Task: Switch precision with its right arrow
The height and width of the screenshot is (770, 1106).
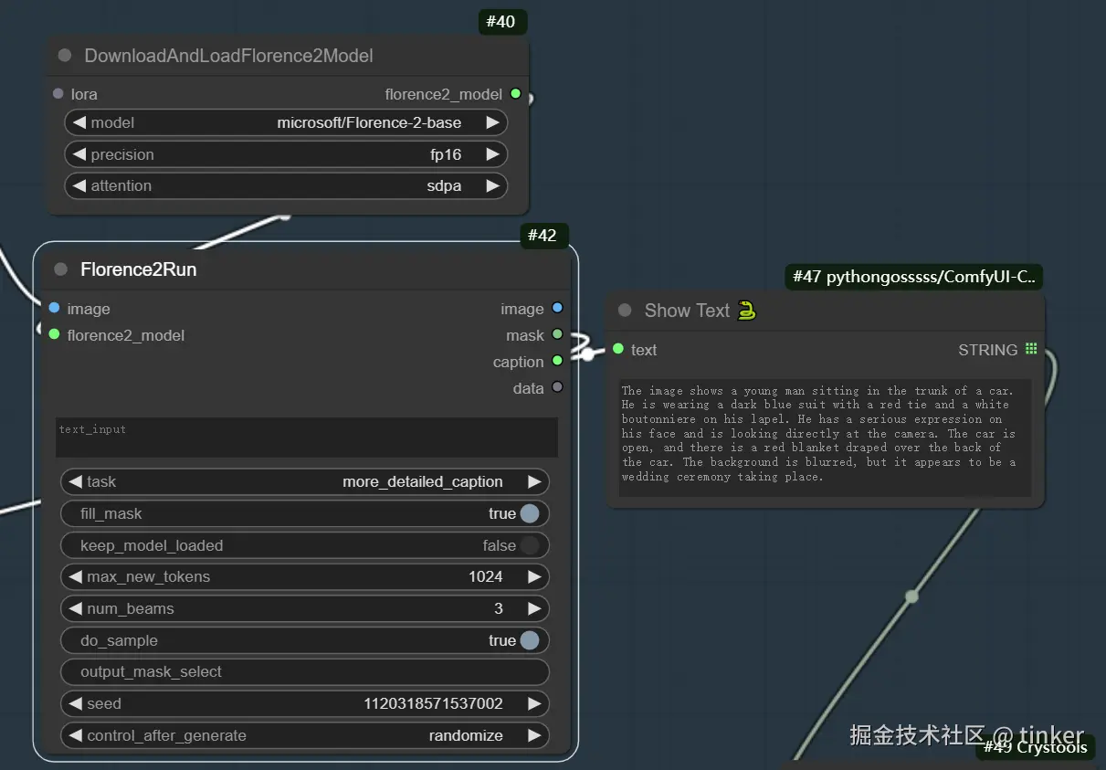Action: click(x=492, y=154)
